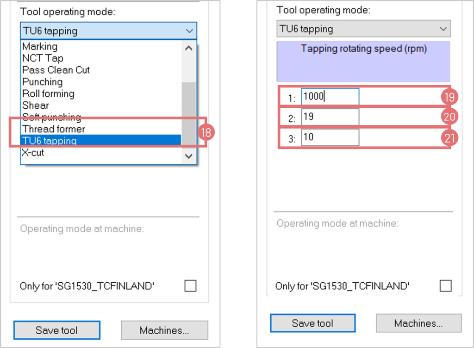
Task: Select Roll forming operating mode
Action: click(48, 94)
